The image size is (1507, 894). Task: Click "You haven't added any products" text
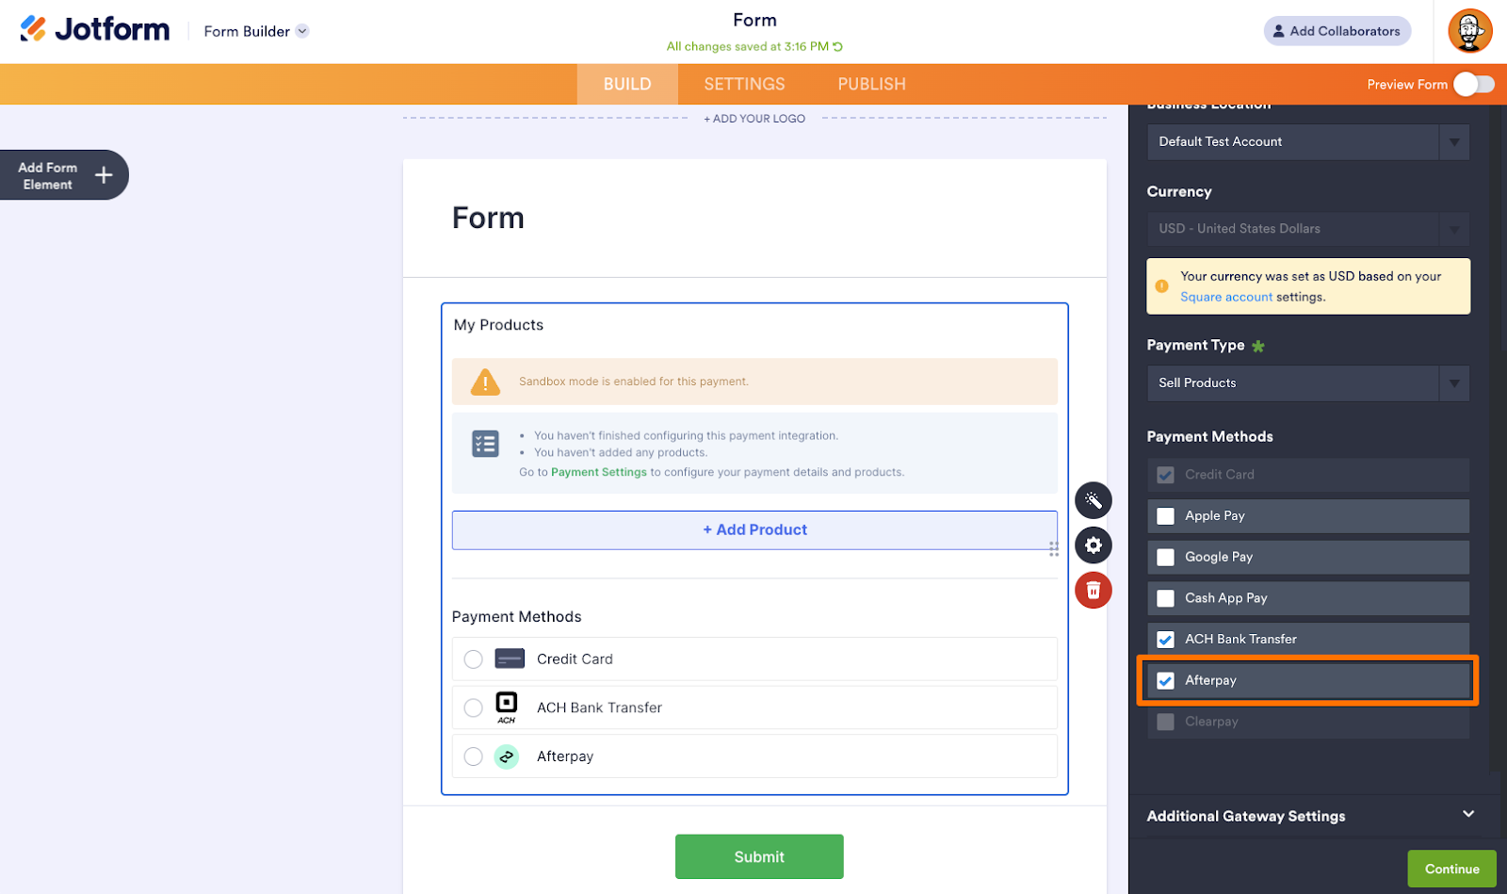[621, 452]
